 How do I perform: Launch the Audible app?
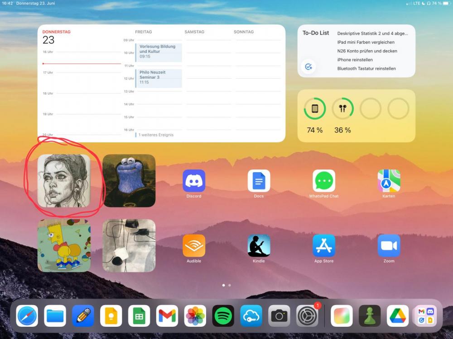click(194, 246)
